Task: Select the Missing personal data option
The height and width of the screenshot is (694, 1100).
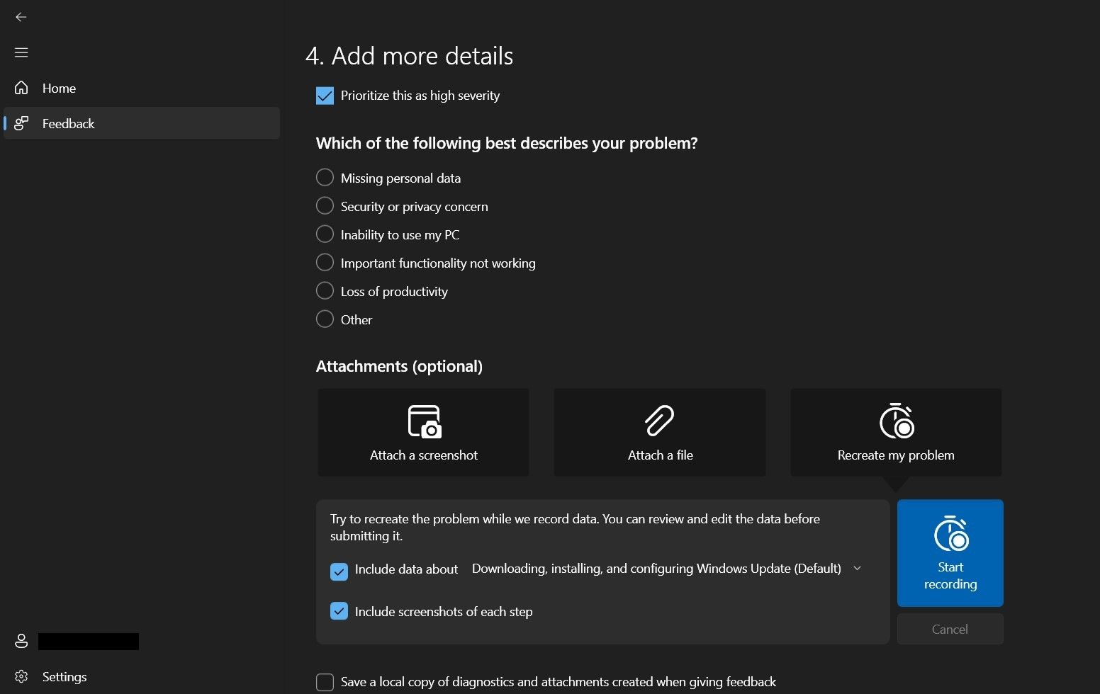Action: coord(325,178)
